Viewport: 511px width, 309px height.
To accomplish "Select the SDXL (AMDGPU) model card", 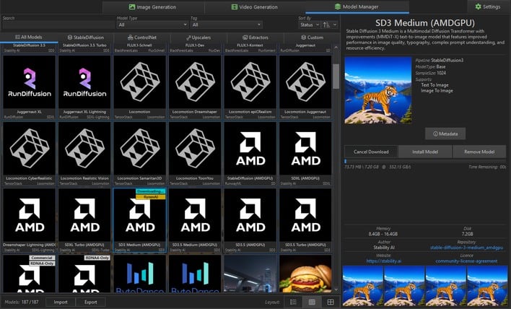I will (305, 154).
